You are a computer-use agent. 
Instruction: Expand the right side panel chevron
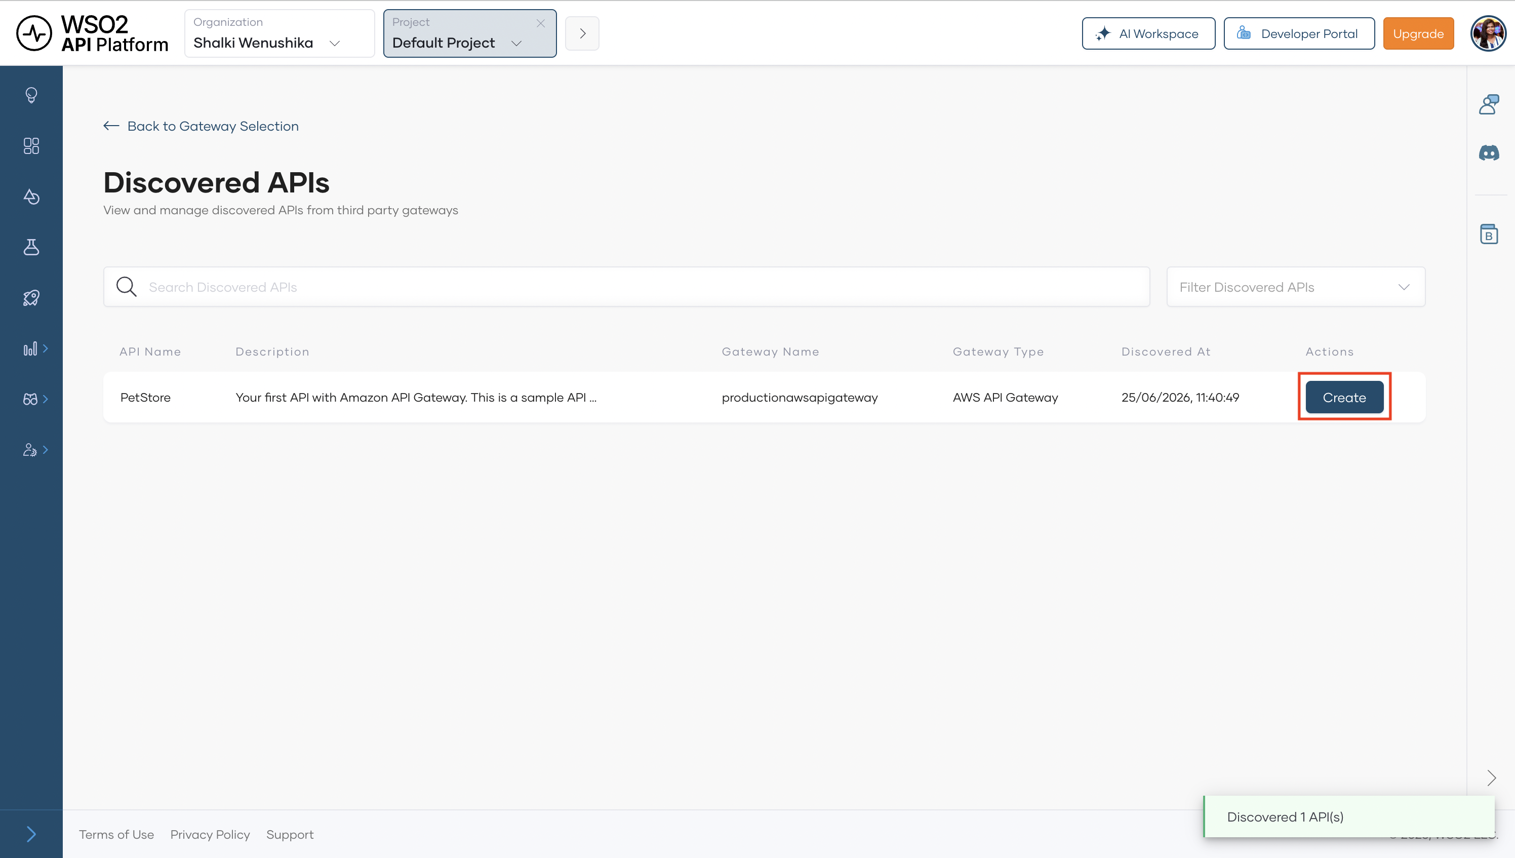[x=1491, y=778]
